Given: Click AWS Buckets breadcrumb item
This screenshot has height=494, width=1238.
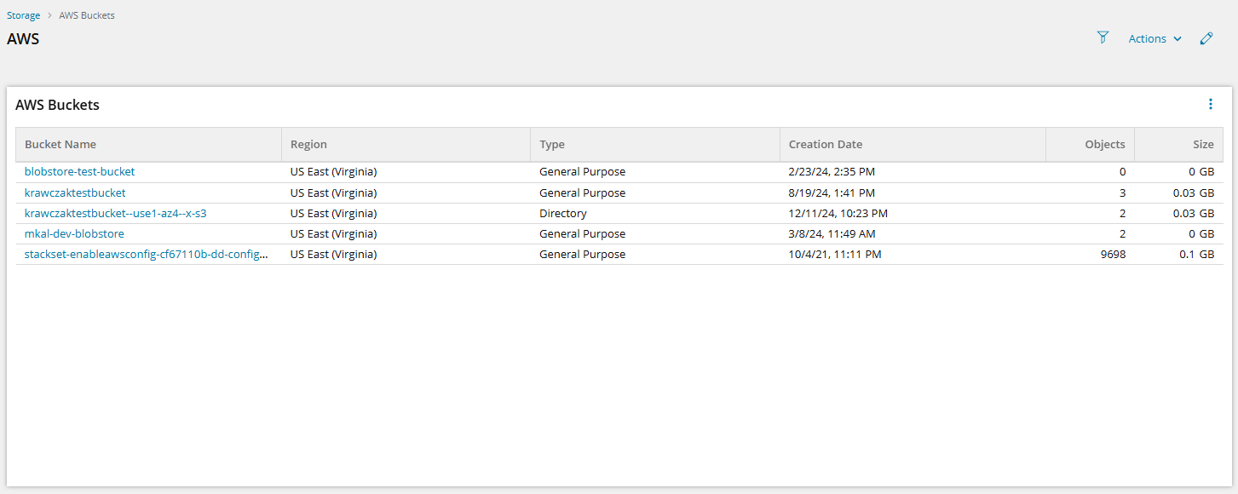Looking at the screenshot, I should 87,15.
